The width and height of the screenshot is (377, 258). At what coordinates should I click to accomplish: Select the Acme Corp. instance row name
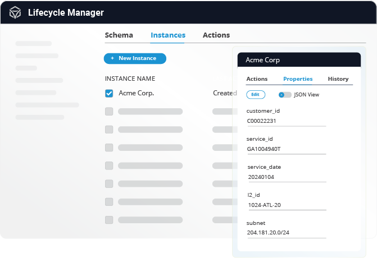pos(136,93)
